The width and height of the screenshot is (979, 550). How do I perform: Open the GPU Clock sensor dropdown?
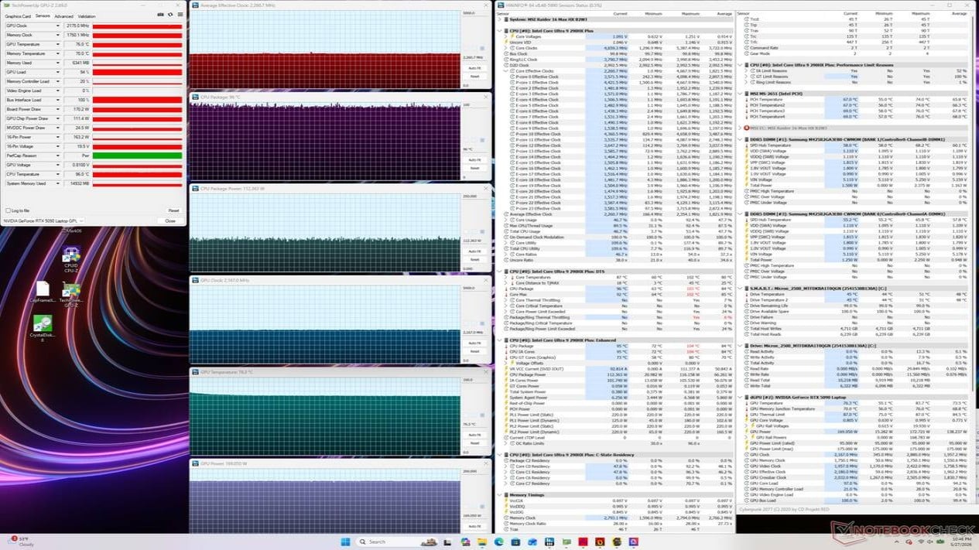[58, 26]
